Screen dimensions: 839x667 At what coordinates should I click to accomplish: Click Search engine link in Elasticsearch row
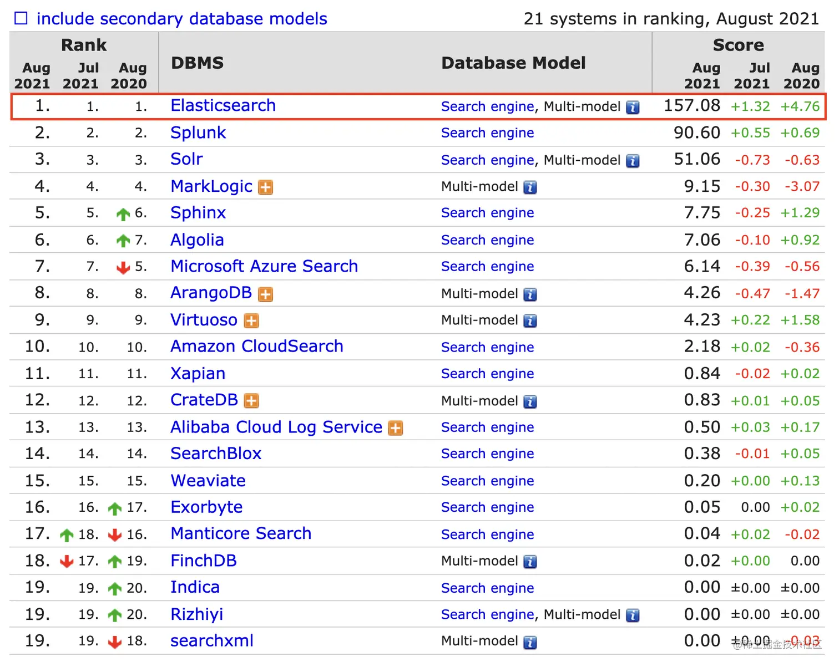click(x=488, y=107)
